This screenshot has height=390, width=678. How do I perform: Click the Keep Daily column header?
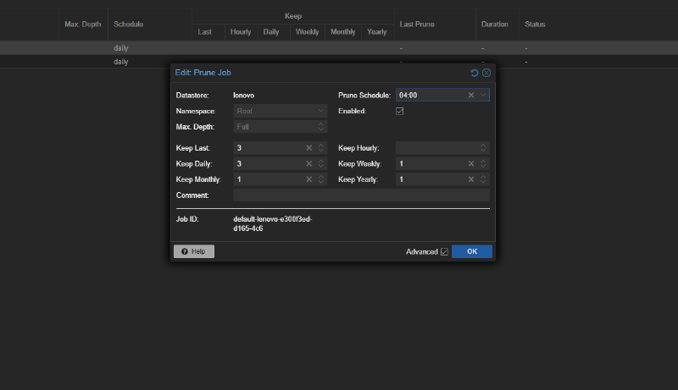click(274, 32)
